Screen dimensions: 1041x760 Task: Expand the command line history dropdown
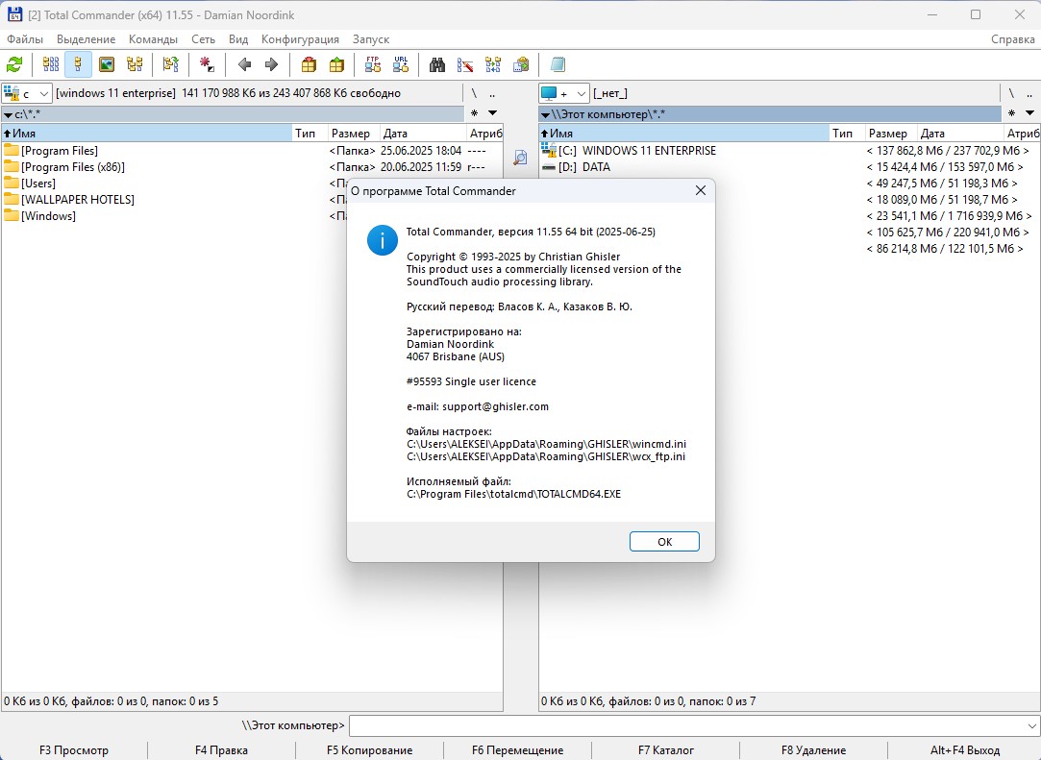[x=1032, y=725]
